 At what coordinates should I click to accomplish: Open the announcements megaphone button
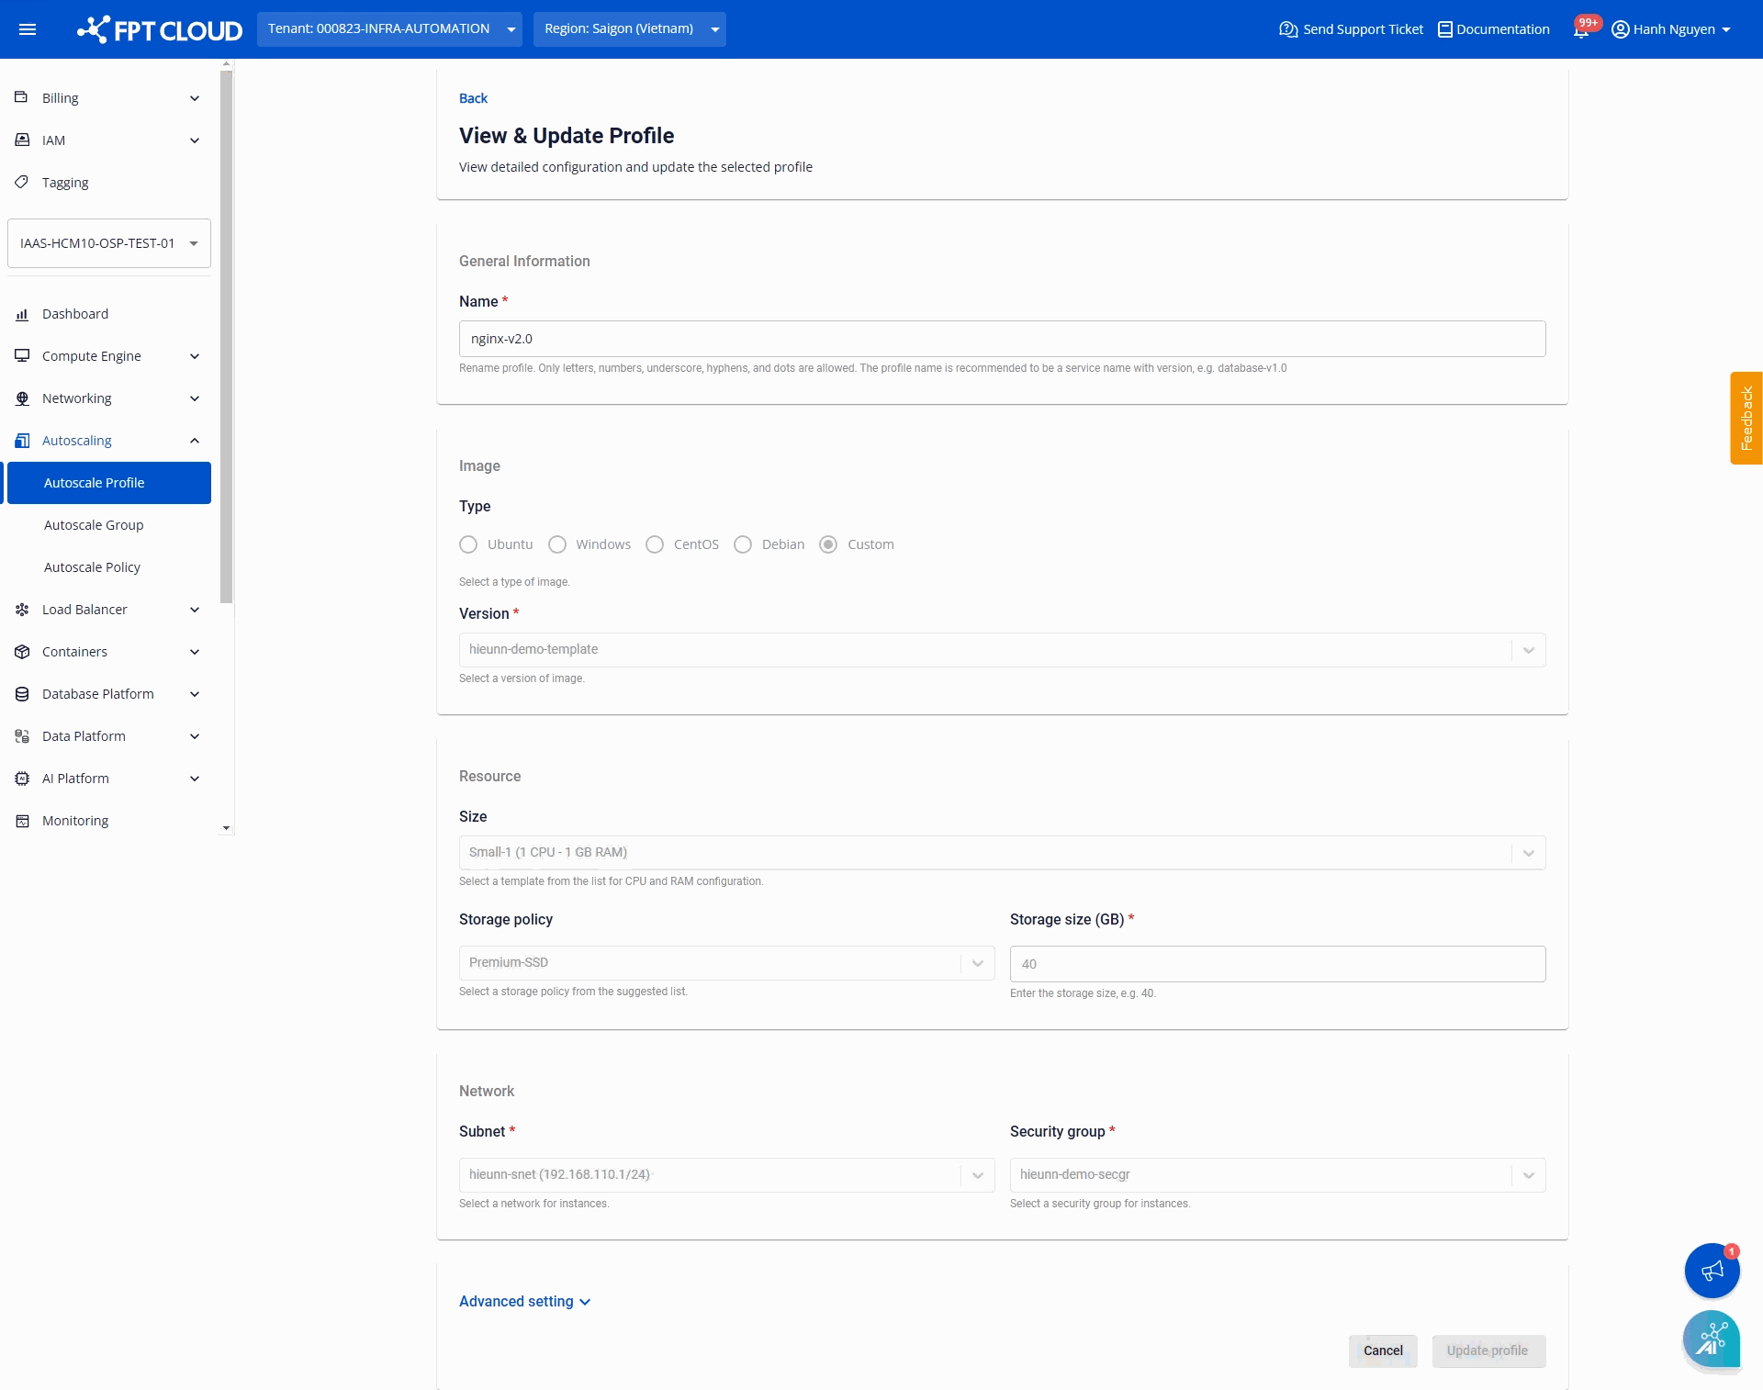pyautogui.click(x=1712, y=1271)
